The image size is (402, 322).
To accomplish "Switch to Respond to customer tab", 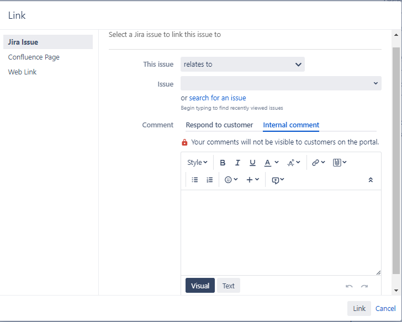I will (219, 125).
